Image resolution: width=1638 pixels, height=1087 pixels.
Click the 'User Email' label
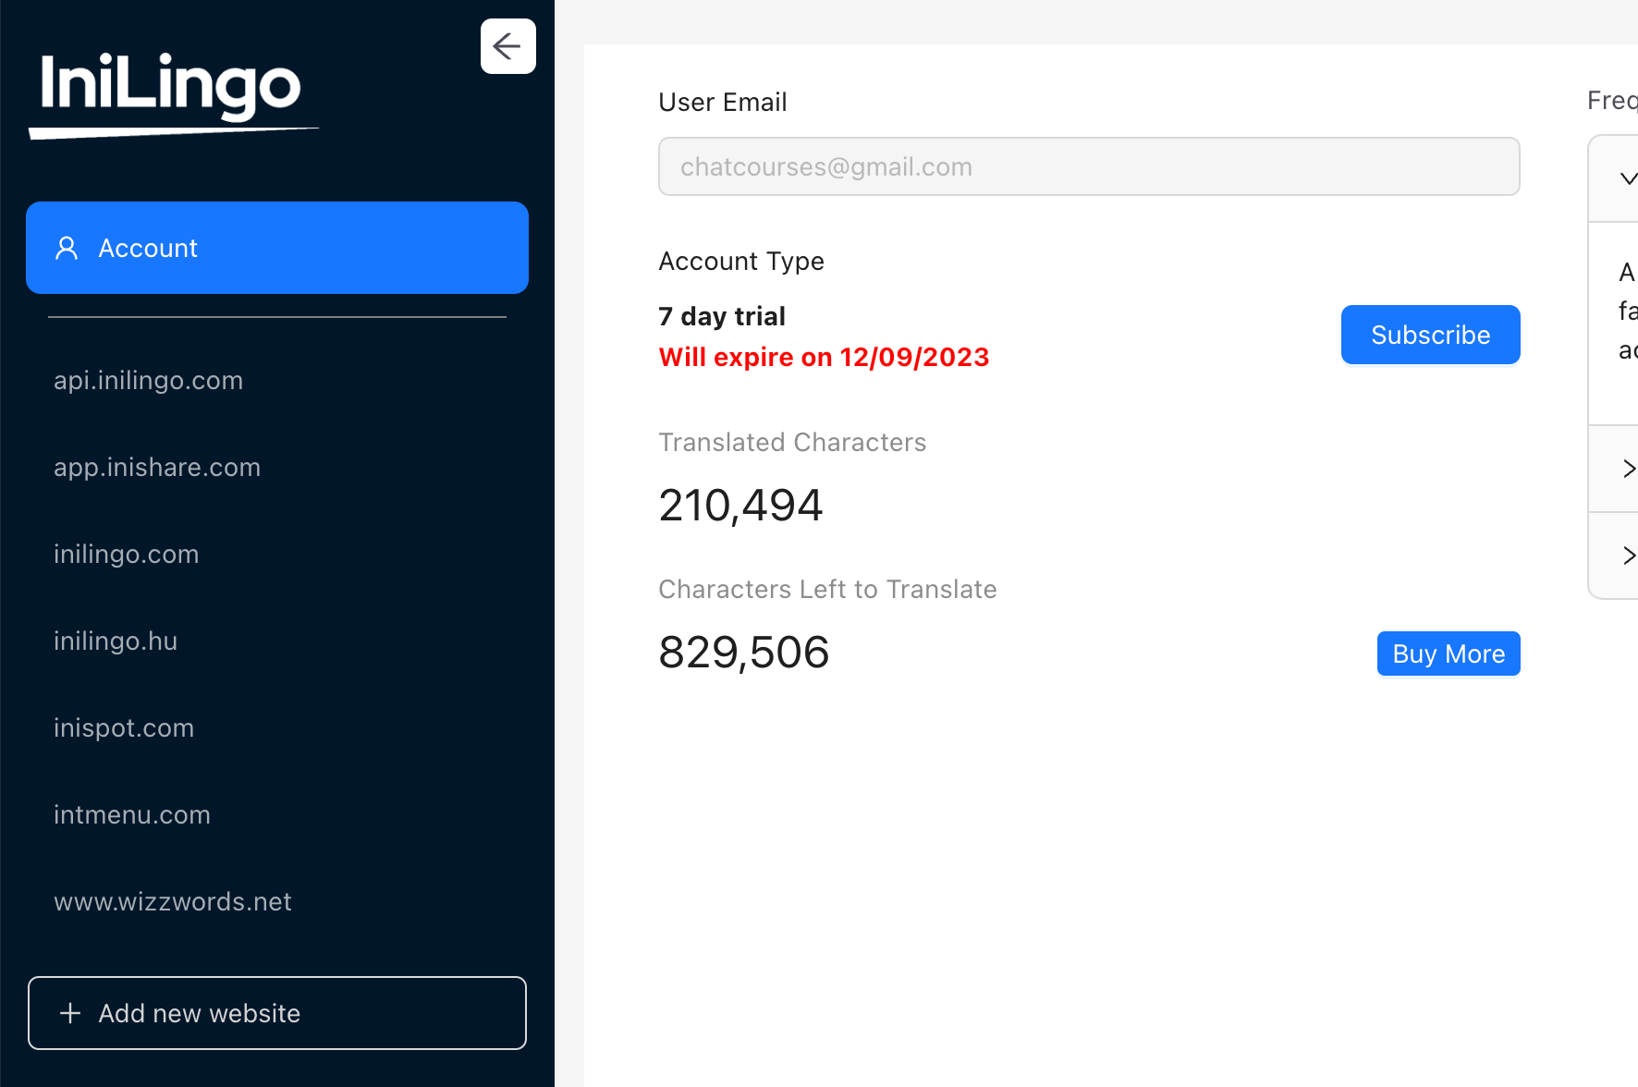coord(723,102)
